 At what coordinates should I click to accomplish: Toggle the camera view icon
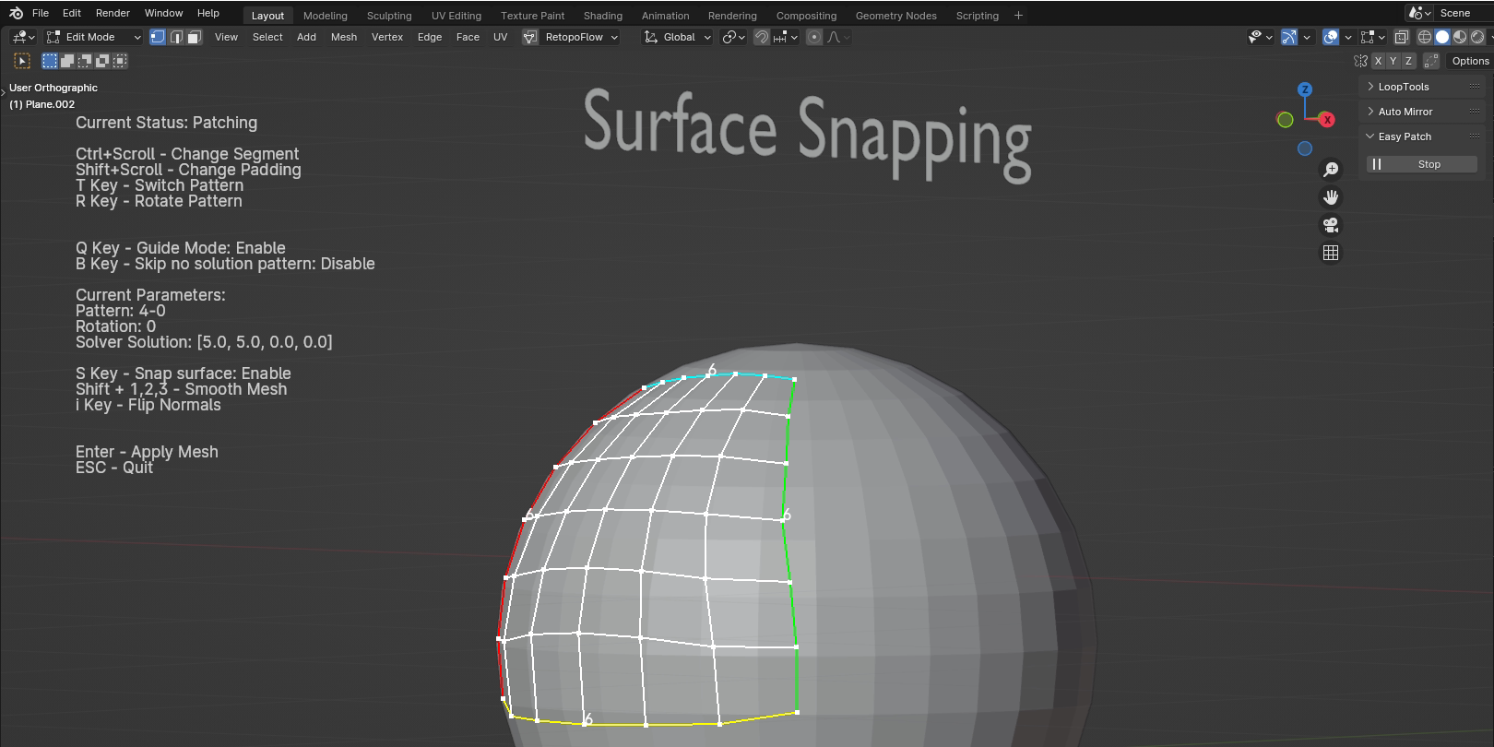[x=1330, y=225]
